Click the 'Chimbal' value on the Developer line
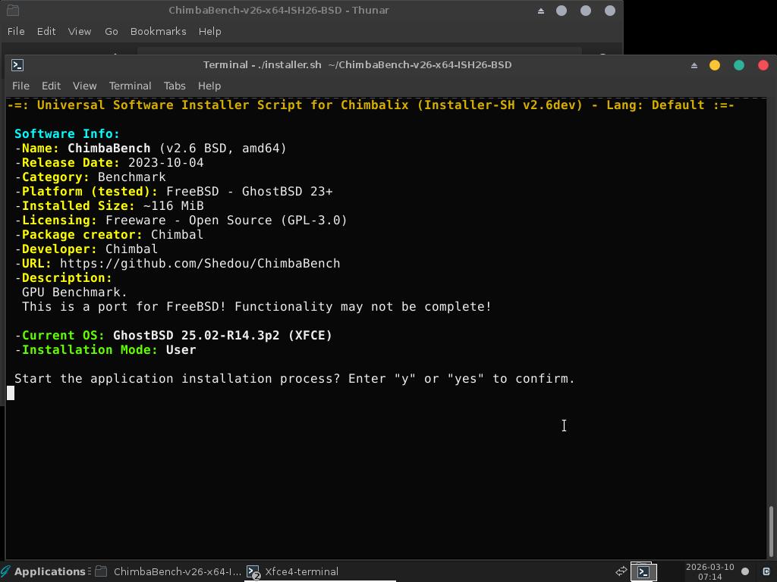The image size is (777, 582). 132,249
